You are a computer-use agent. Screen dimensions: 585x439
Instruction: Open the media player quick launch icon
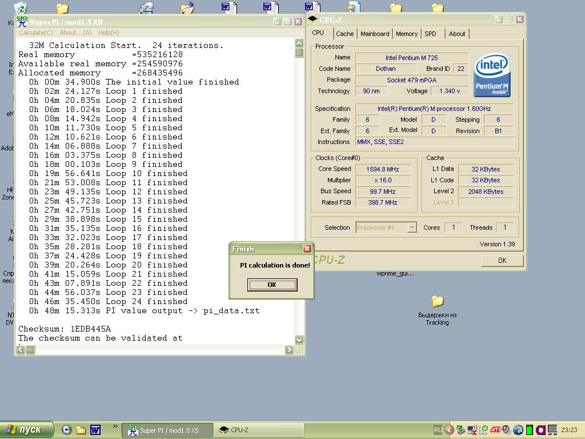(x=66, y=430)
